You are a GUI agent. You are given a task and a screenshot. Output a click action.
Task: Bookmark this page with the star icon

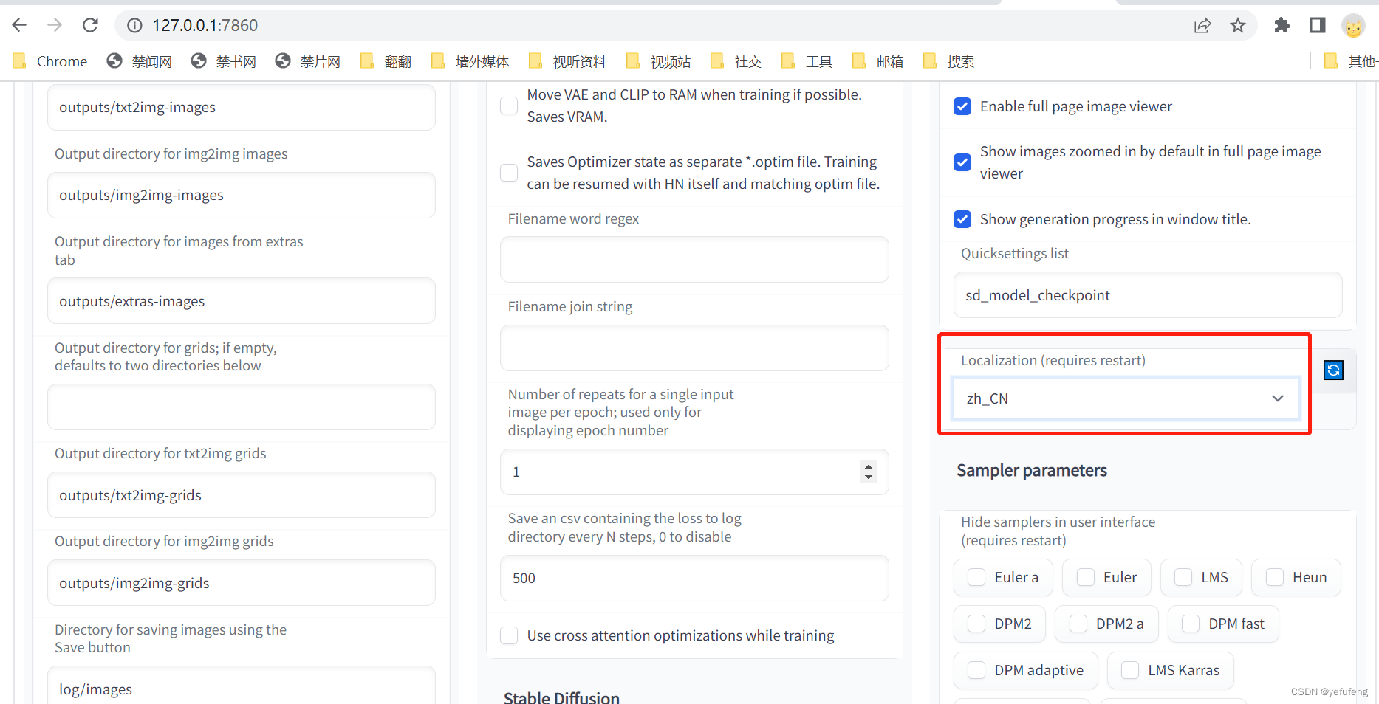coord(1238,25)
